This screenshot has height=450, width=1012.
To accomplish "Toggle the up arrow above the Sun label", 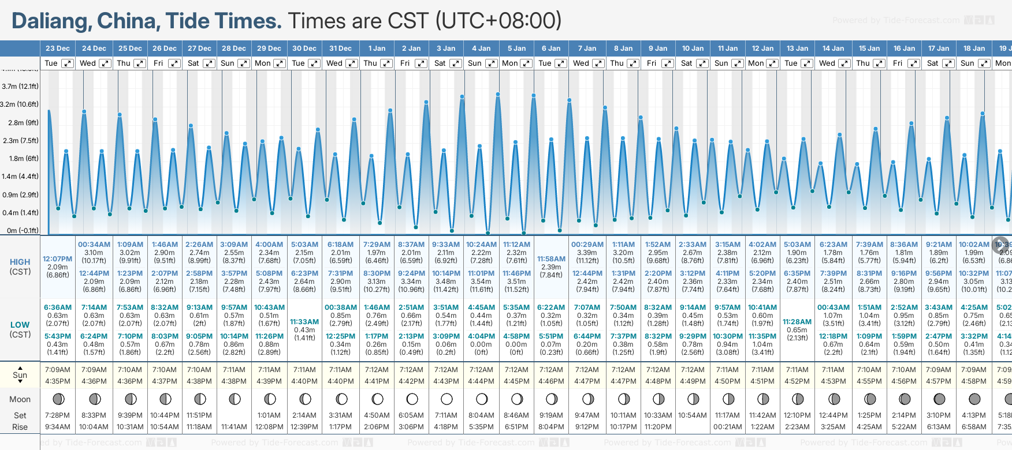I will (20, 367).
